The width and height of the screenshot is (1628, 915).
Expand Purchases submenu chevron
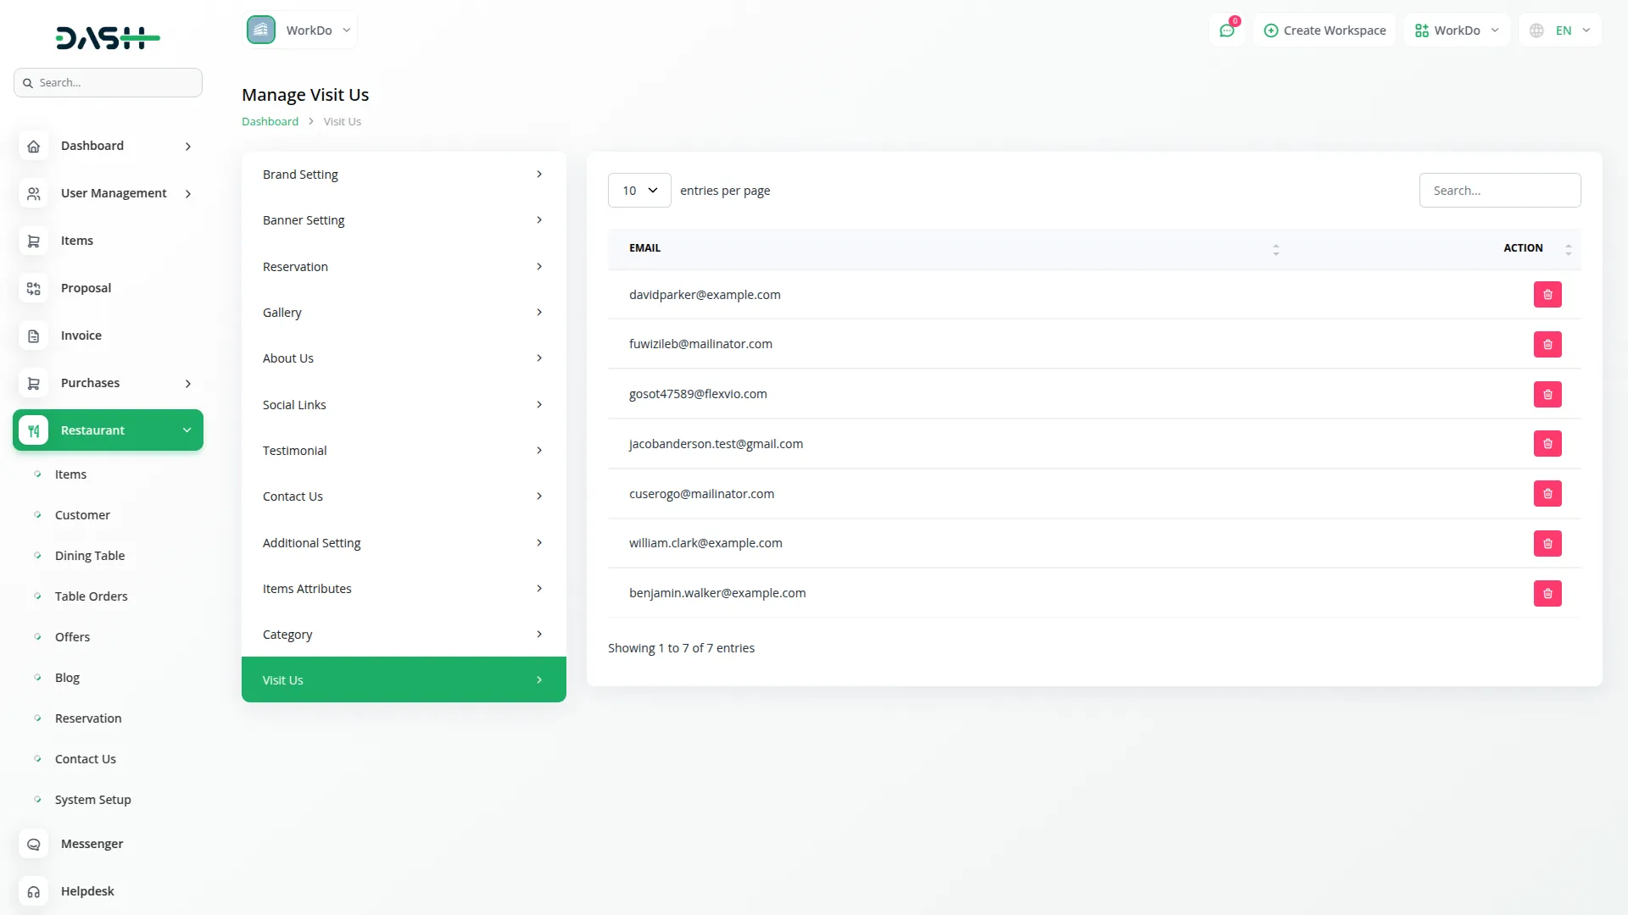coord(188,384)
